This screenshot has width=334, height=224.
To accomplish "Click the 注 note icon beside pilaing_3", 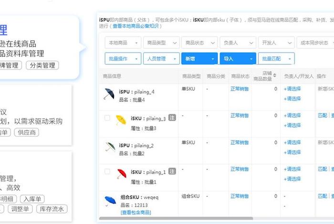I will tap(172, 117).
